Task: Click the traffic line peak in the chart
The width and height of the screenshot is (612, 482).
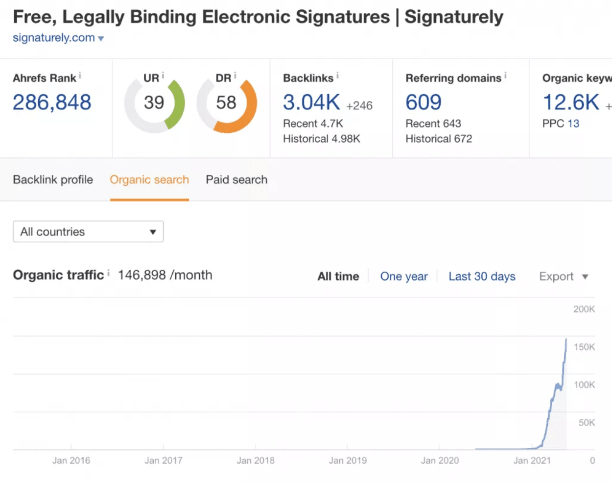Action: click(566, 339)
